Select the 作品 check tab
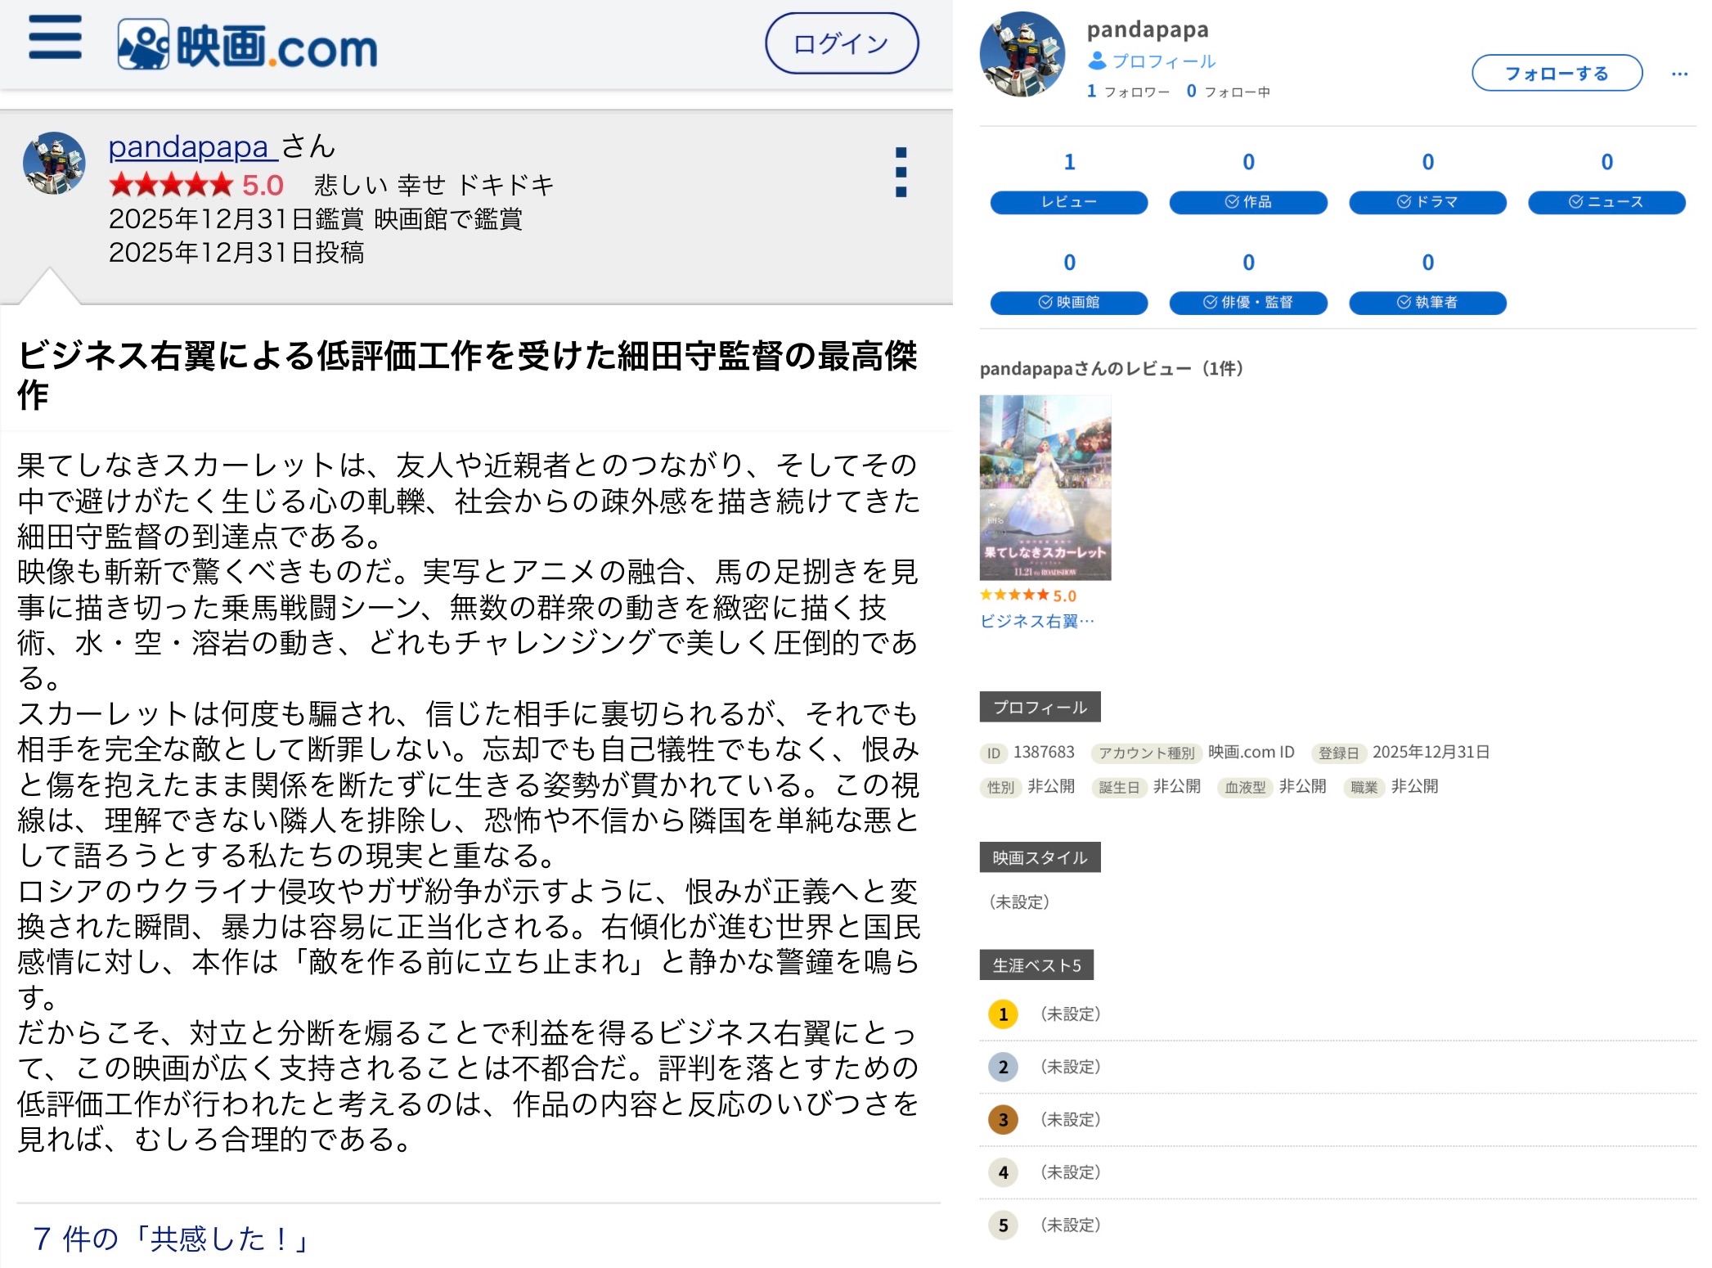The height and width of the screenshot is (1268, 1712). (x=1247, y=202)
